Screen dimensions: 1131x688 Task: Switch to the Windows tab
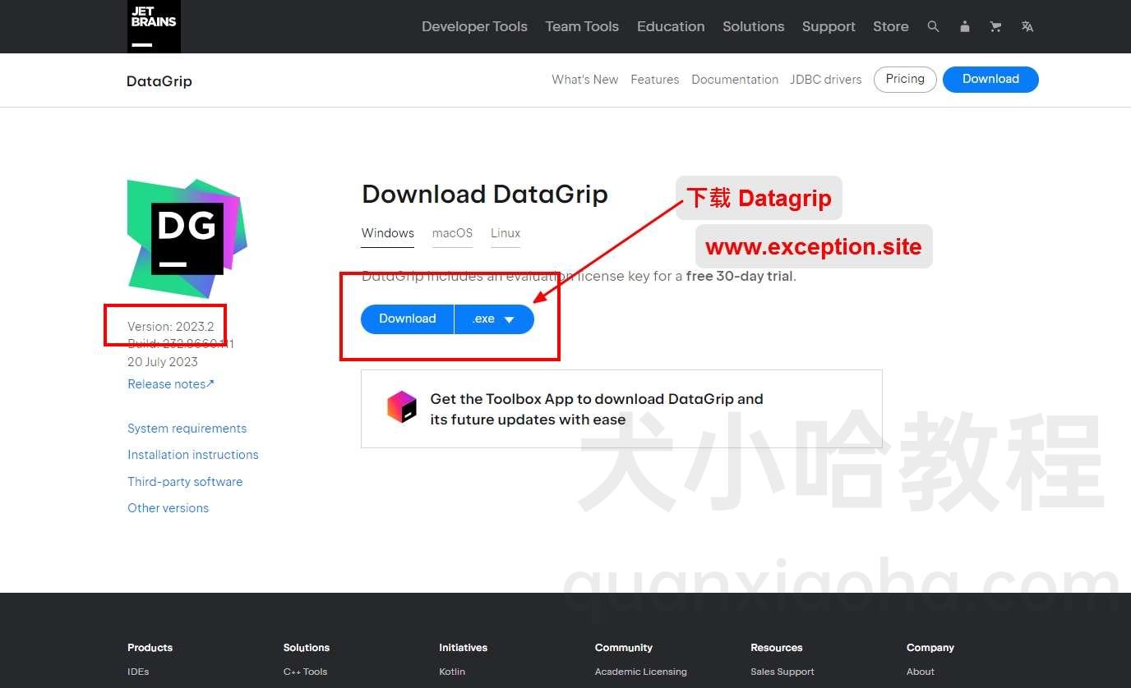[x=388, y=233]
